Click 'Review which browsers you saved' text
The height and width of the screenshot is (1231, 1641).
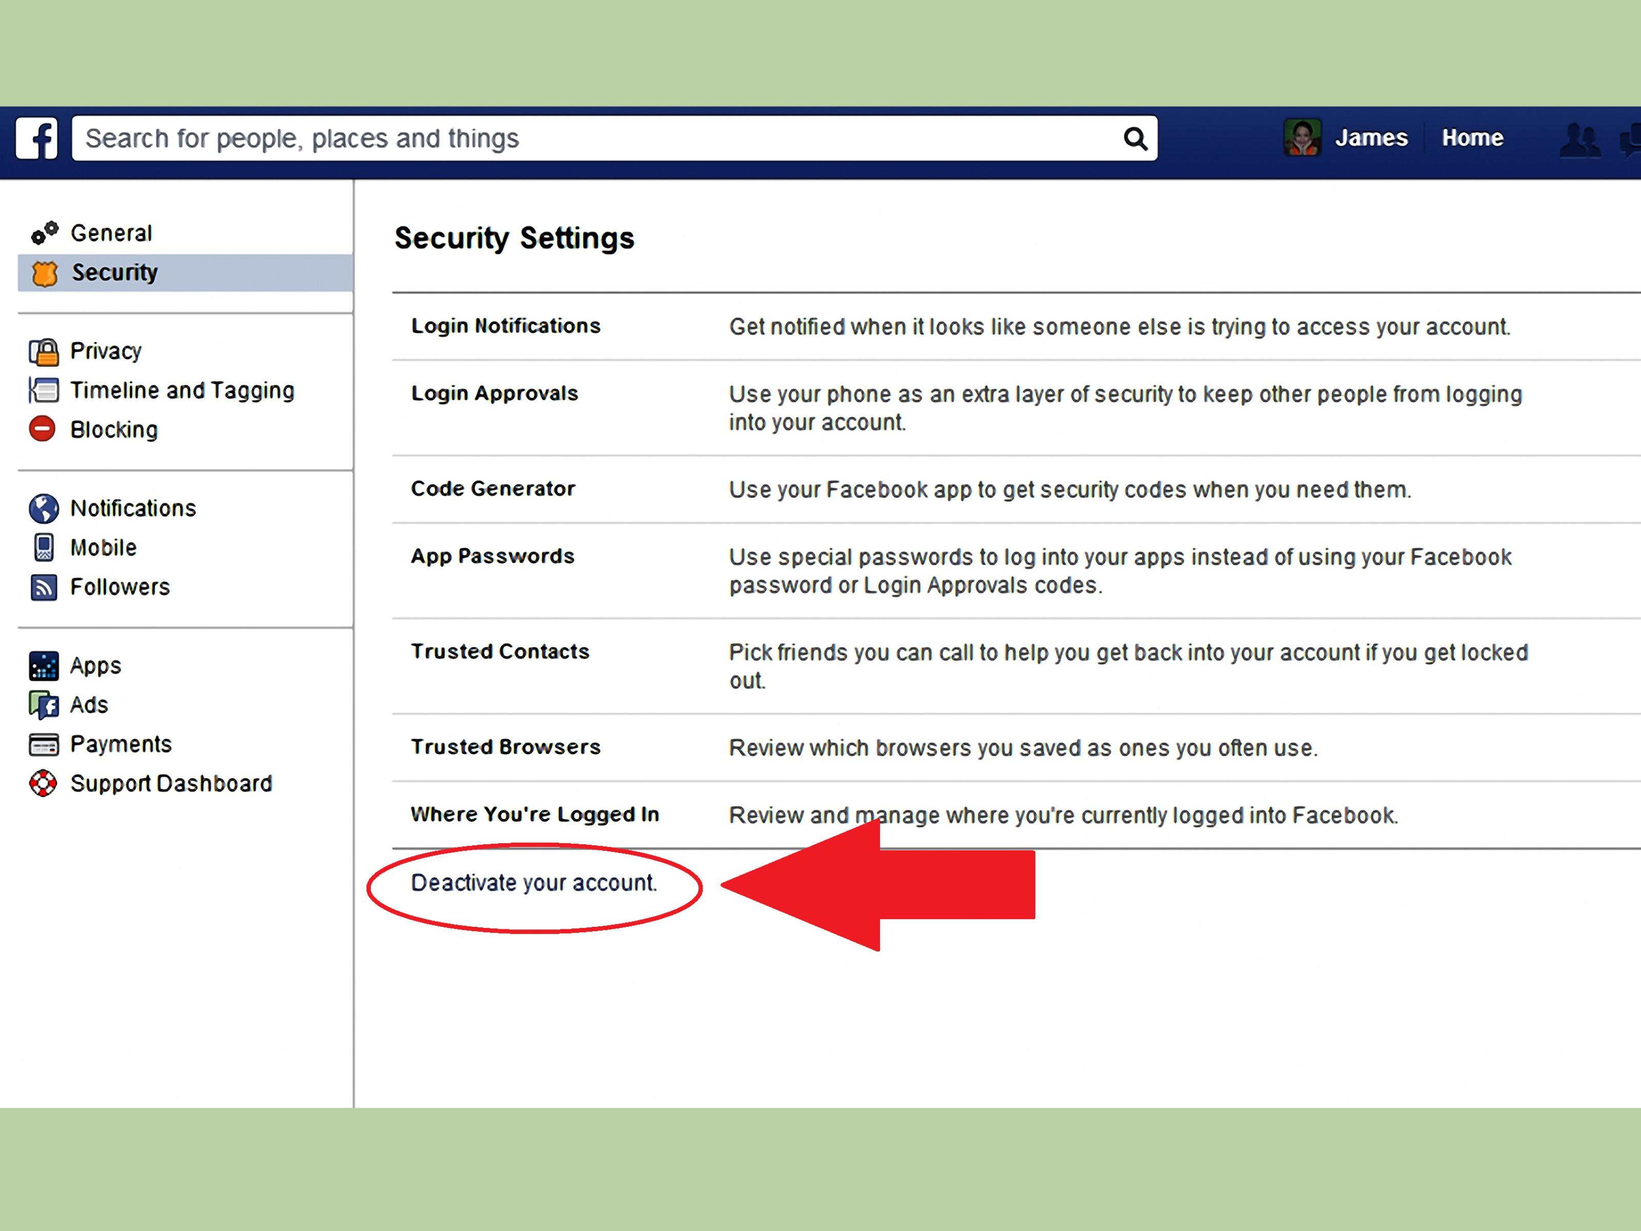click(1023, 748)
